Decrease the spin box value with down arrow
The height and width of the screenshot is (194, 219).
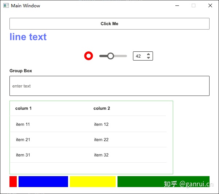[148, 58]
